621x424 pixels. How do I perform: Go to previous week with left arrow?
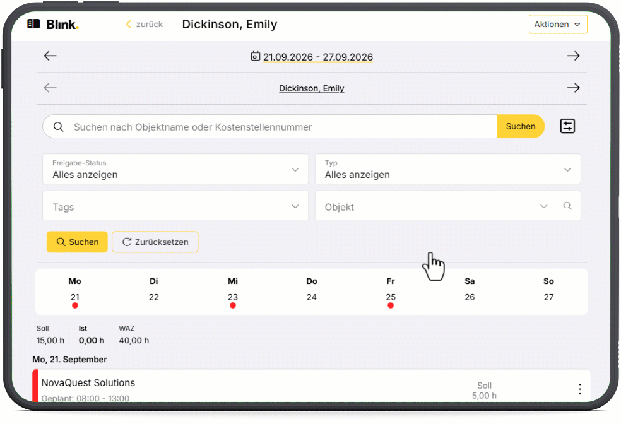tap(50, 56)
